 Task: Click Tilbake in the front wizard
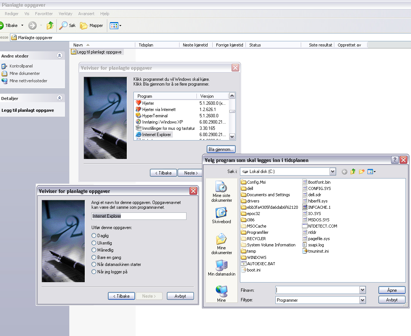point(121,296)
